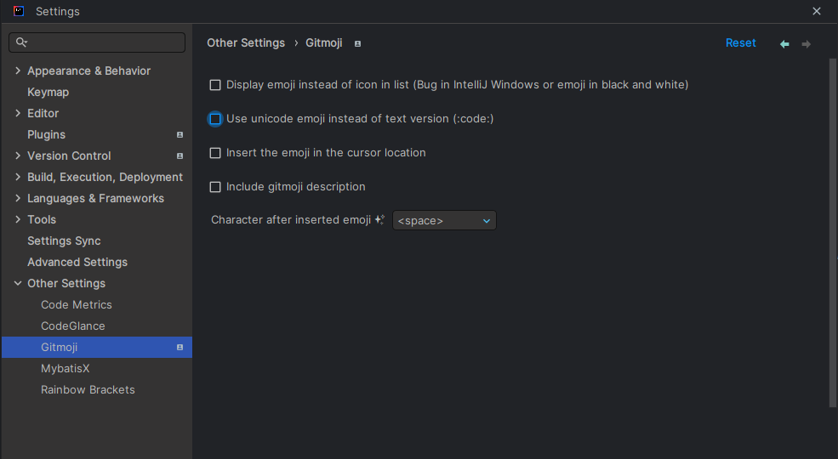Select Gitmoji in settings tree

(97, 348)
